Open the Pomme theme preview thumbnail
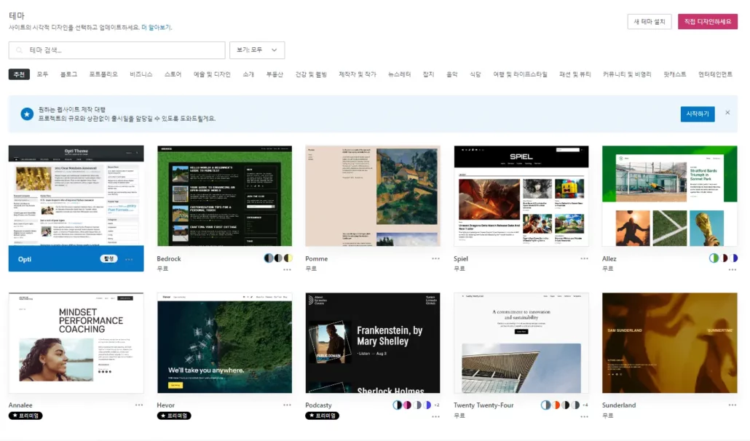The width and height of the screenshot is (750, 441). (373, 196)
